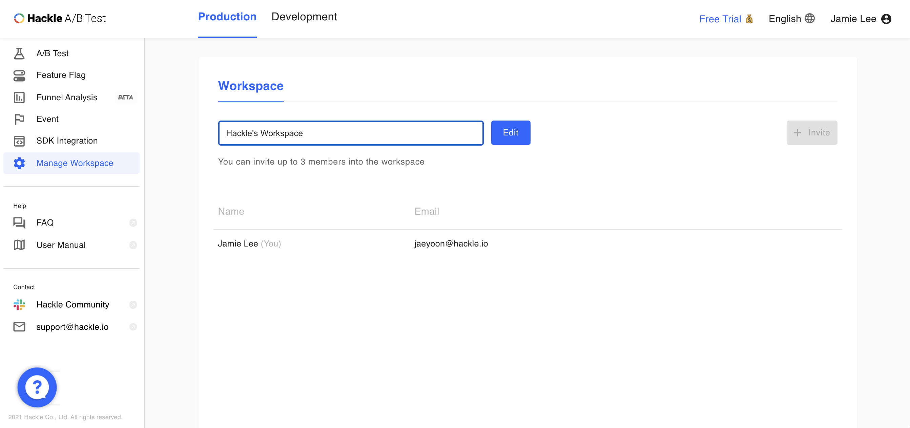Click the Slack Hackle Community icon

[x=19, y=304]
